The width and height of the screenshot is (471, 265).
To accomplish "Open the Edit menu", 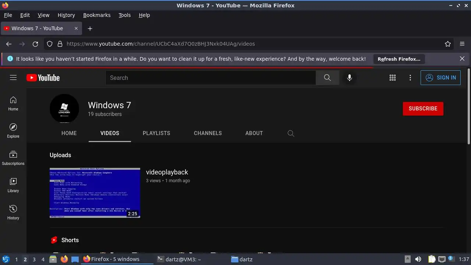I will (25, 15).
